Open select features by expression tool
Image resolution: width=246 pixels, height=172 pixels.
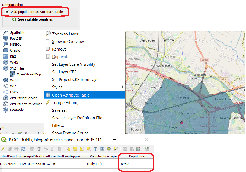click(68, 149)
